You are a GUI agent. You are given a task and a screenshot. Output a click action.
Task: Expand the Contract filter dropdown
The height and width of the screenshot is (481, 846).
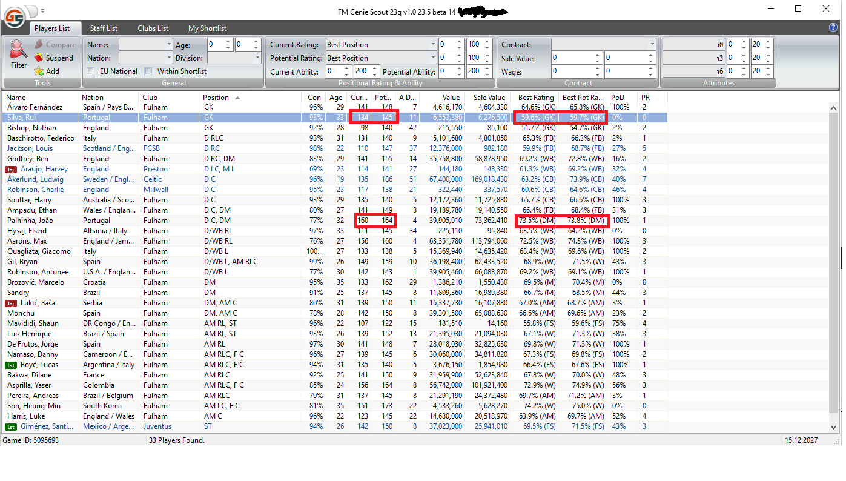652,45
